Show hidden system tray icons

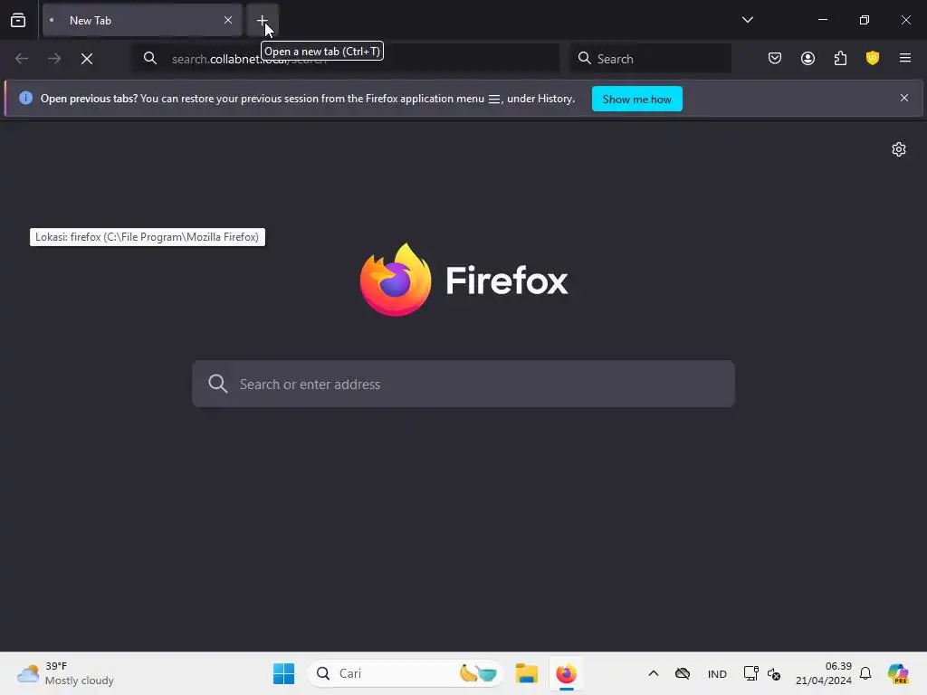point(654,673)
